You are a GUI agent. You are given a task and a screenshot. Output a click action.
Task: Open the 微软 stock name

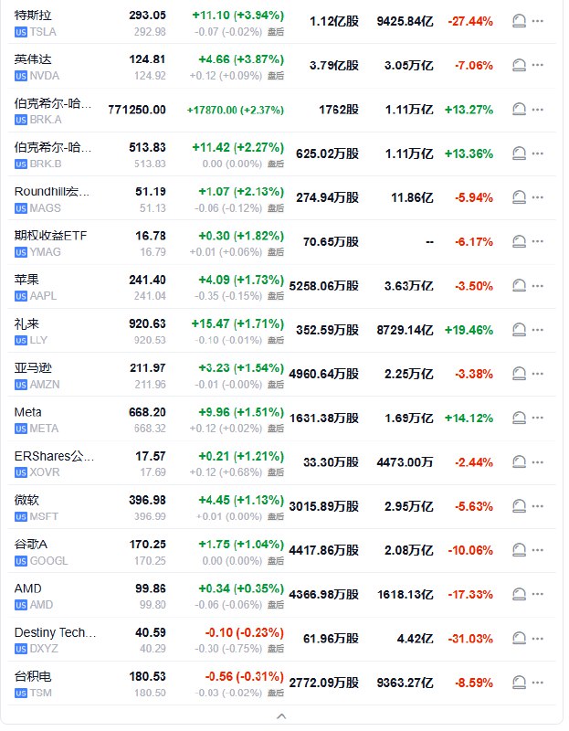coord(26,500)
